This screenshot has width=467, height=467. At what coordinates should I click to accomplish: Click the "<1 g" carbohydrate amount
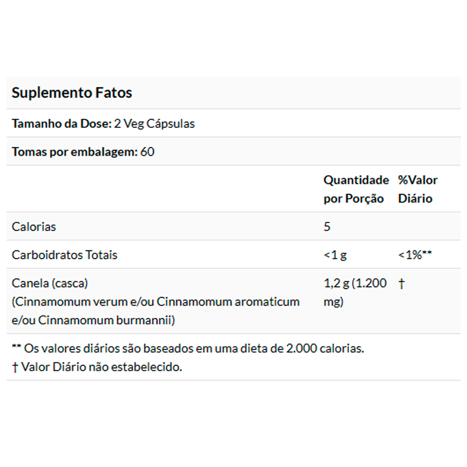pos(335,255)
